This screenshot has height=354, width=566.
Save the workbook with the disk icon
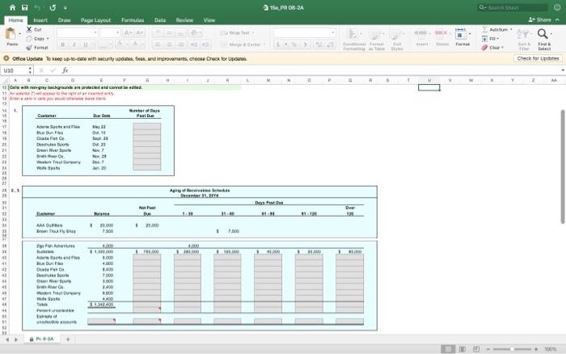(24, 7)
